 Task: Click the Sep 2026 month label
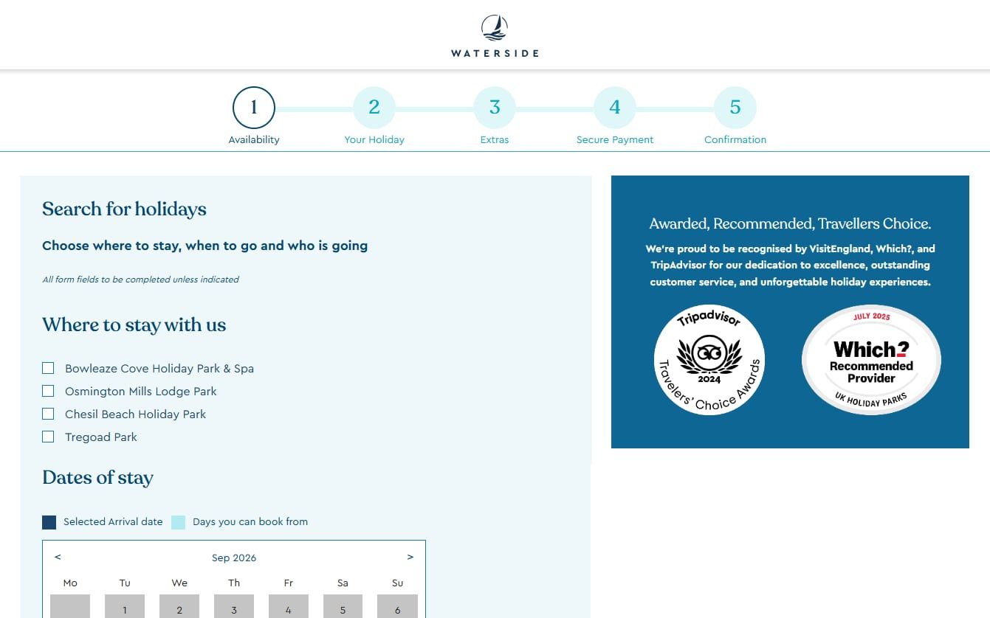tap(234, 558)
